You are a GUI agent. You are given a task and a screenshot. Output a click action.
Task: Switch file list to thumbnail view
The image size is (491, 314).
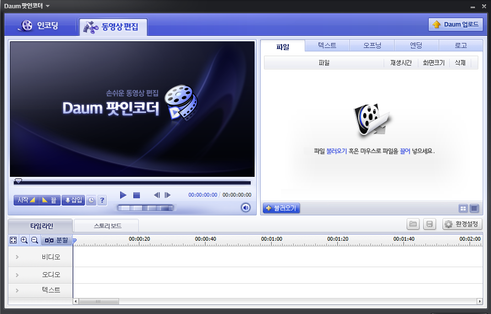point(463,208)
